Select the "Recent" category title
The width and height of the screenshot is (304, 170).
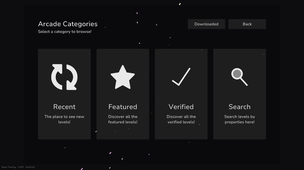[x=64, y=107]
